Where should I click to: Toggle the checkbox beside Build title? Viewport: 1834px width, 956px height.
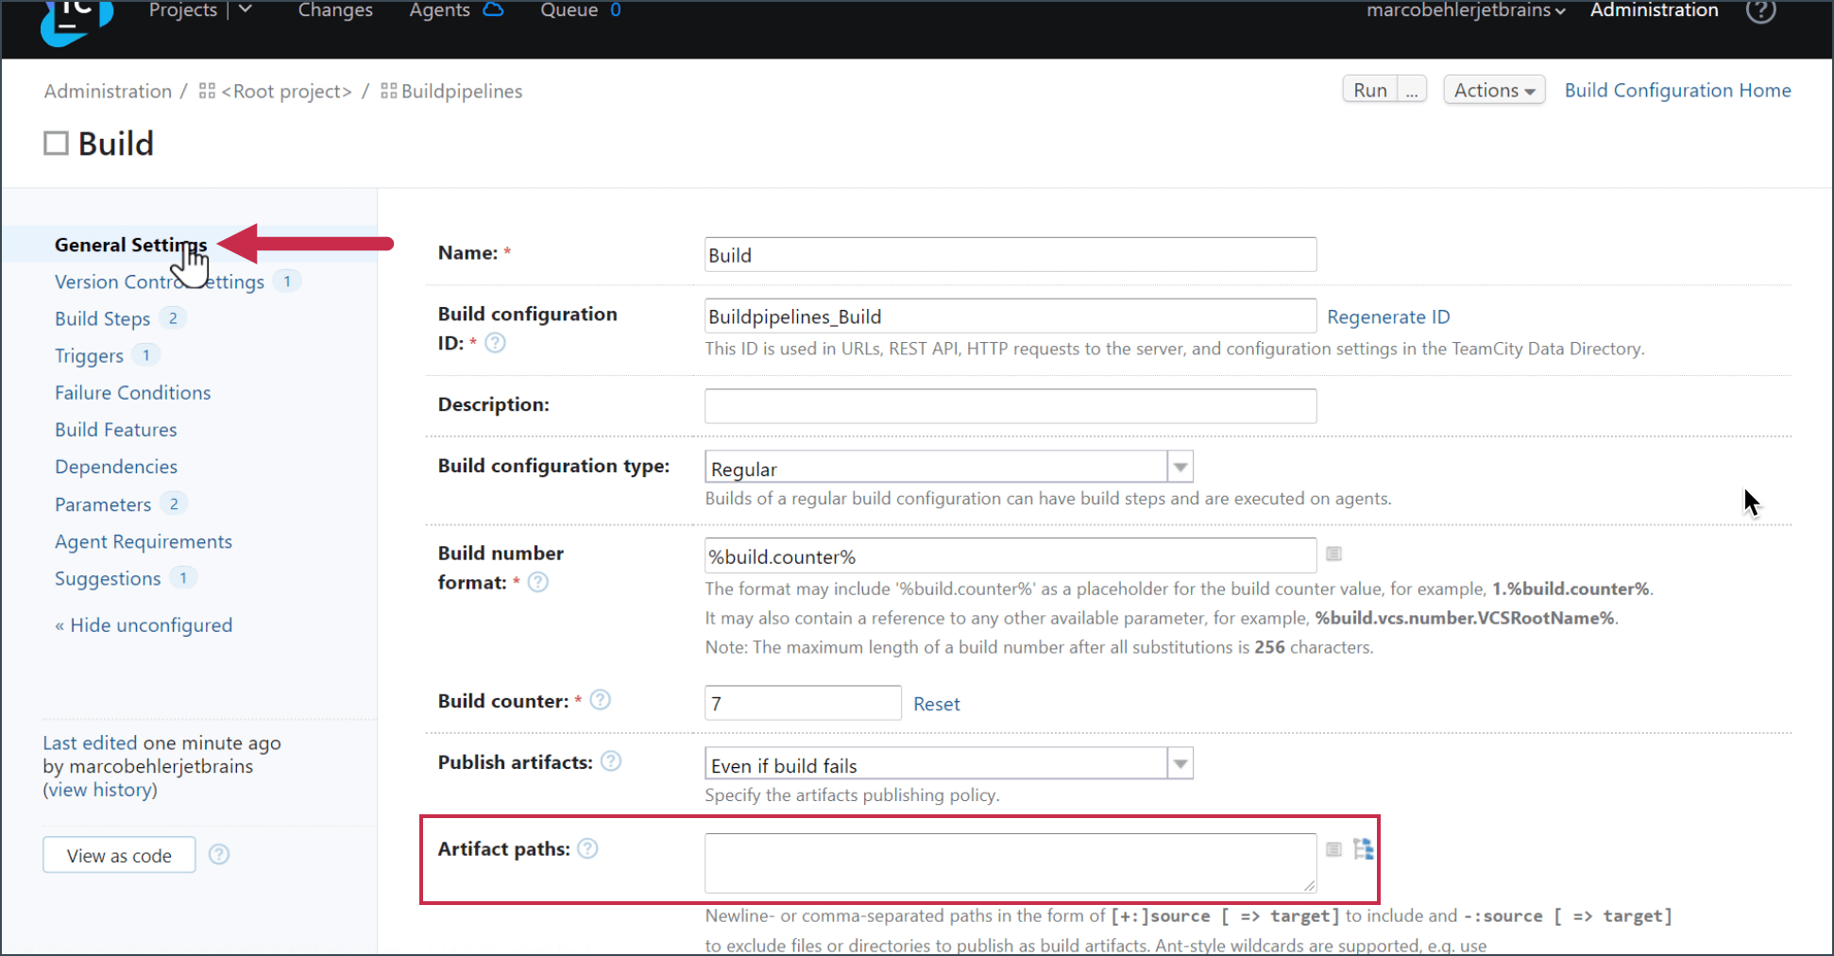point(57,144)
